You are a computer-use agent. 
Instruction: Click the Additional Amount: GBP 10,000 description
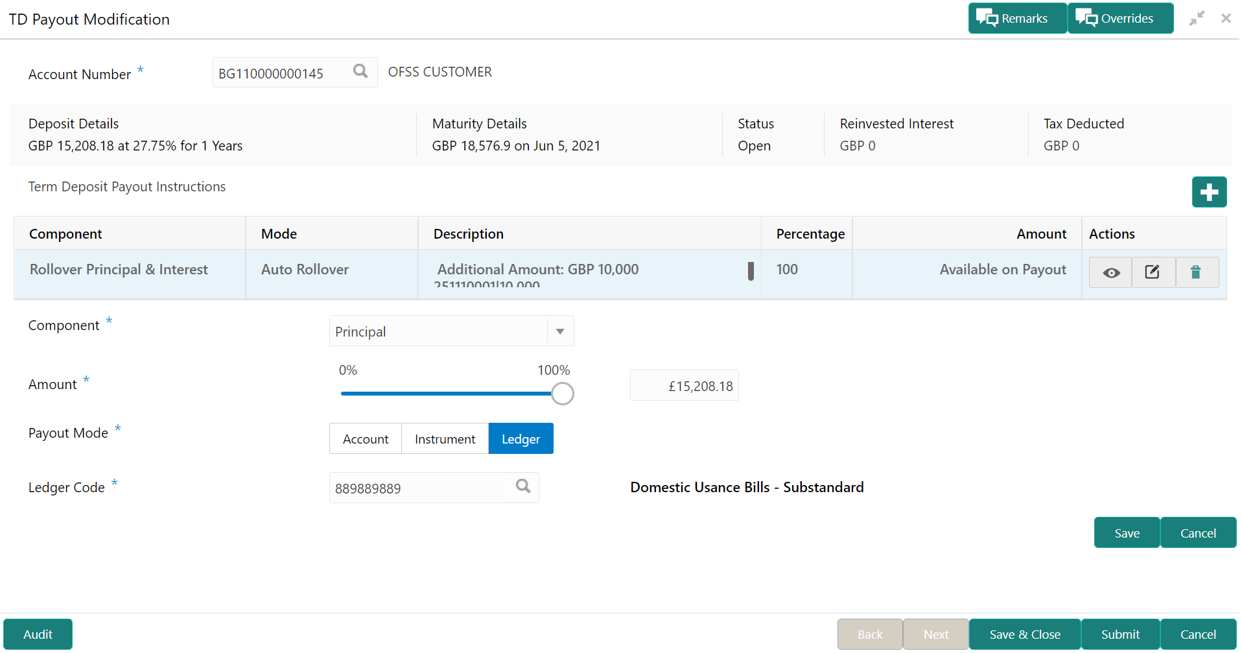(x=538, y=269)
